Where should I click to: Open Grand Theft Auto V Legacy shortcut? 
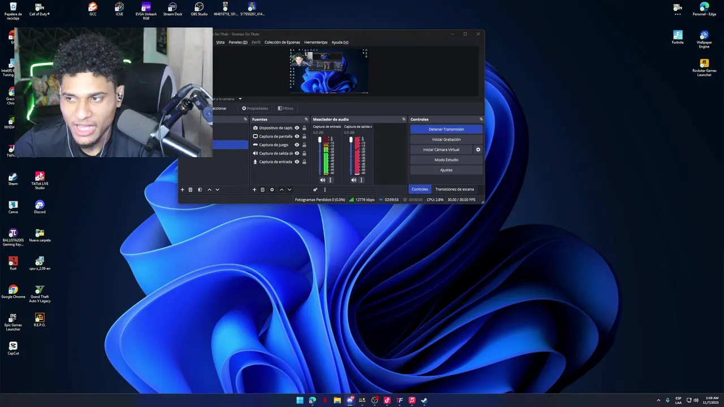(x=40, y=294)
